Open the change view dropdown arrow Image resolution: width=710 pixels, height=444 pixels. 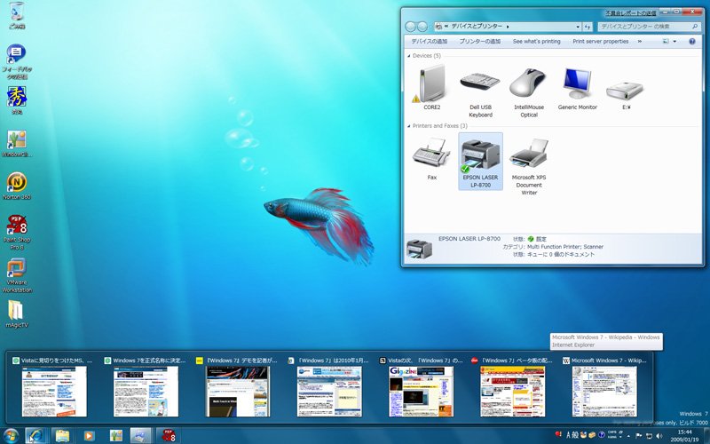click(674, 41)
